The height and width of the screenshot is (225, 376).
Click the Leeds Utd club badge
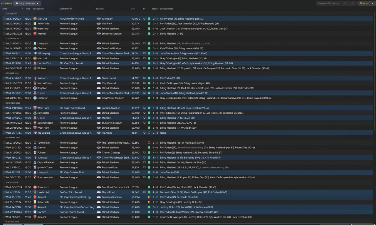point(35,192)
